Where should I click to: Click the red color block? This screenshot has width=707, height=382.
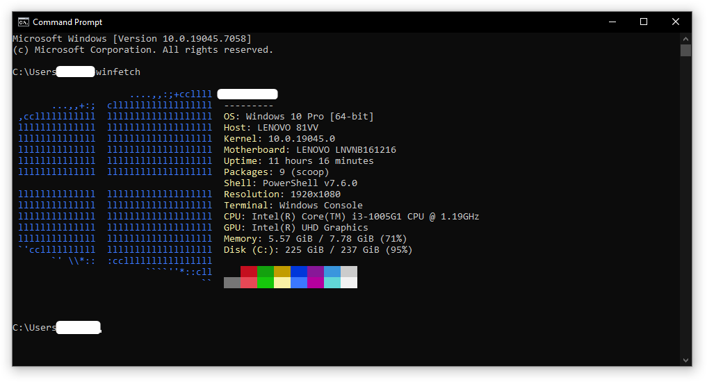pyautogui.click(x=249, y=272)
